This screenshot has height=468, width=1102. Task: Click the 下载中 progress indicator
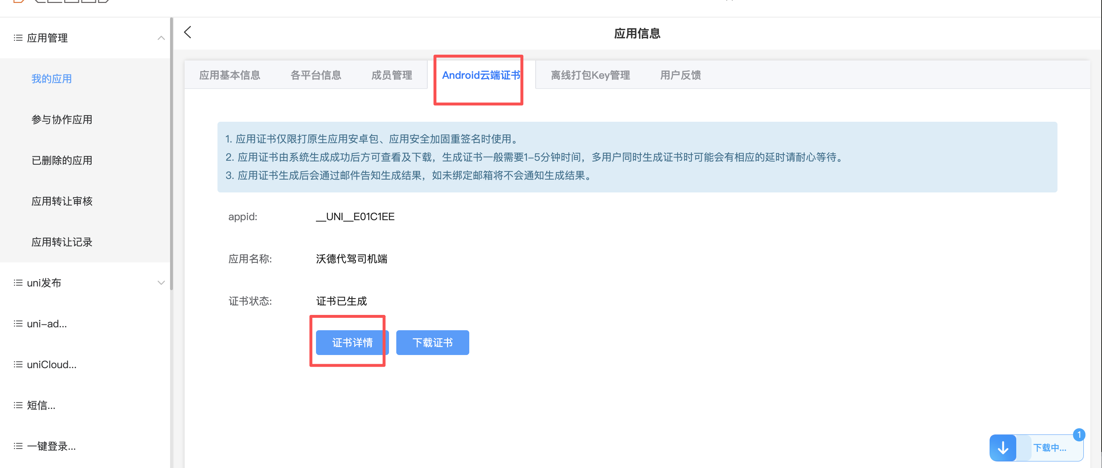pos(1049,448)
